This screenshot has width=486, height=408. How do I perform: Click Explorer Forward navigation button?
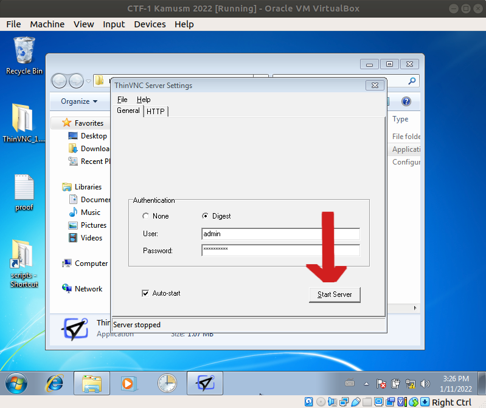[76, 81]
